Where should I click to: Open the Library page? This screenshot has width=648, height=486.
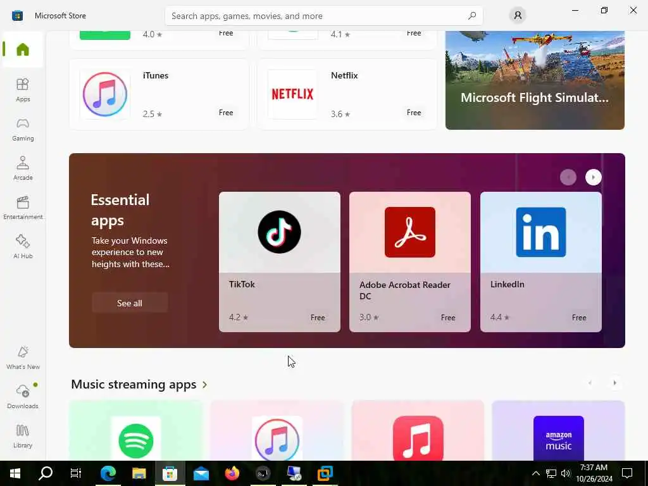23,436
